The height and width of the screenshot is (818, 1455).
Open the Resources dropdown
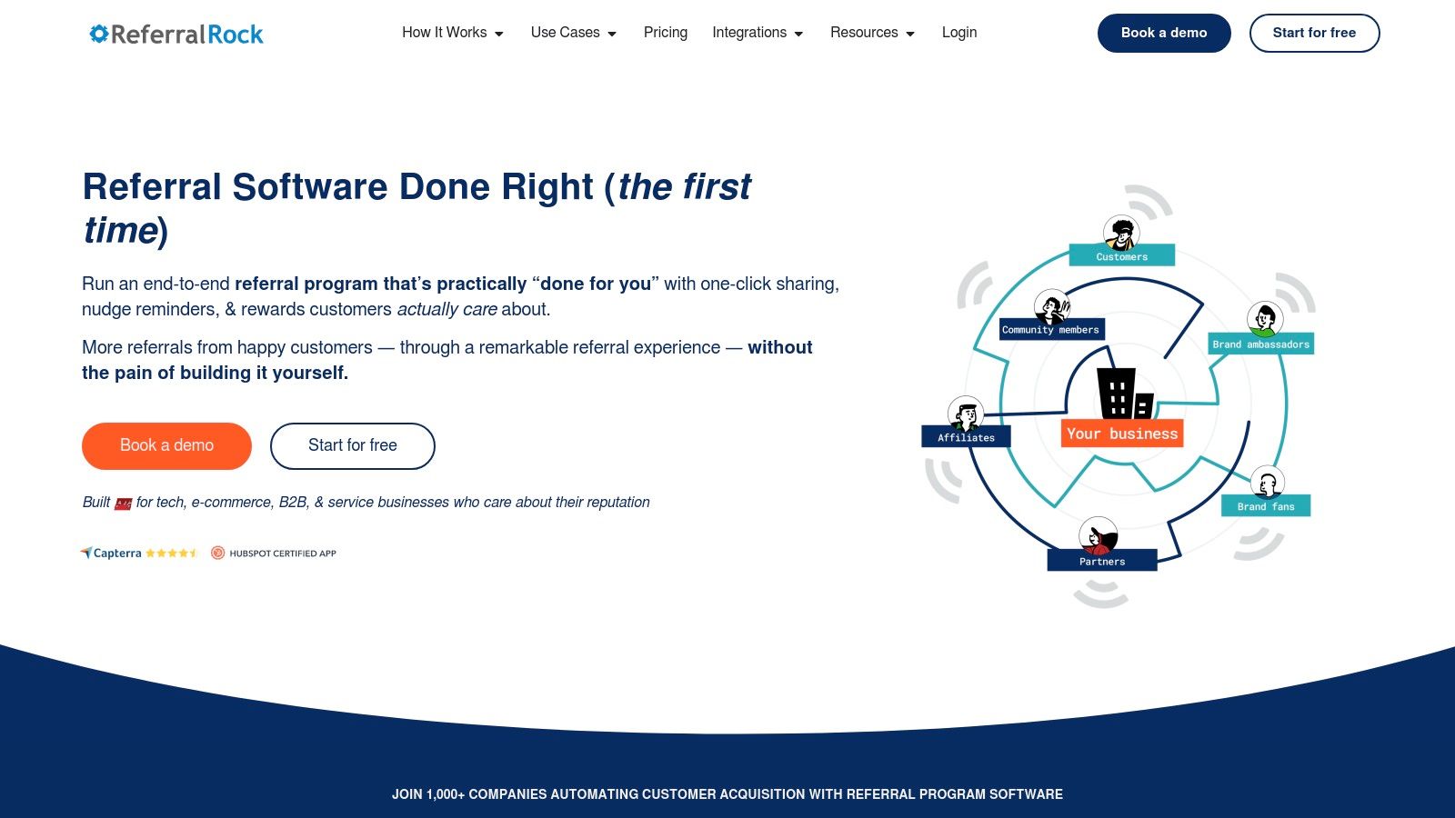(865, 33)
